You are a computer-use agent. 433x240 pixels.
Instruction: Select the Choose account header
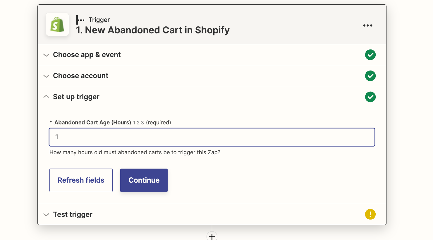[x=80, y=76]
